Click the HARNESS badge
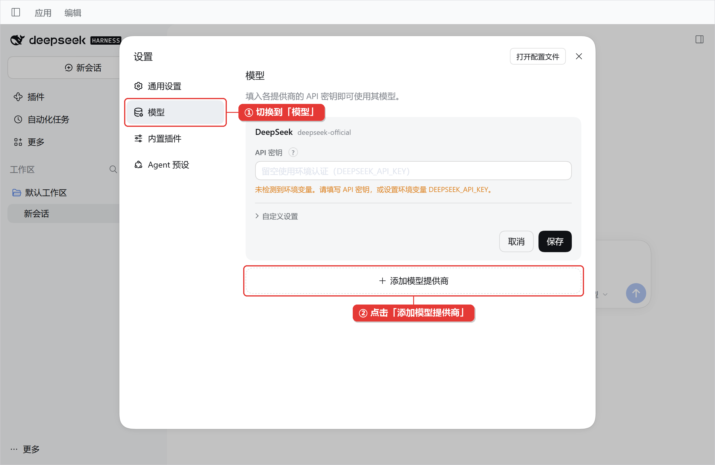Viewport: 715px width, 465px height. point(106,40)
